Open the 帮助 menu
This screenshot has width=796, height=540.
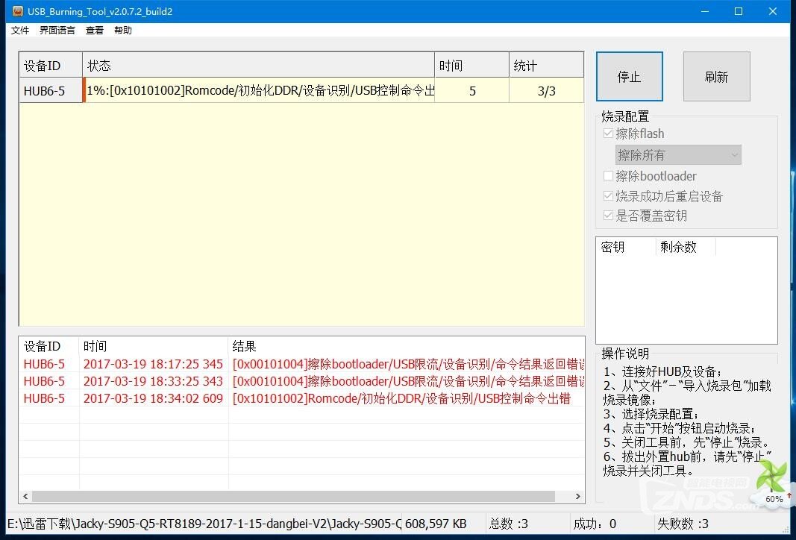click(x=123, y=31)
